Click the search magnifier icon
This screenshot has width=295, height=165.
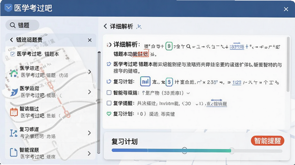(x=13, y=25)
